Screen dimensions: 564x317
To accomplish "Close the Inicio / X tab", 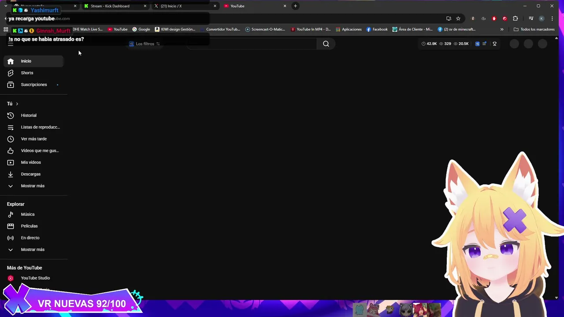I will pos(215,6).
